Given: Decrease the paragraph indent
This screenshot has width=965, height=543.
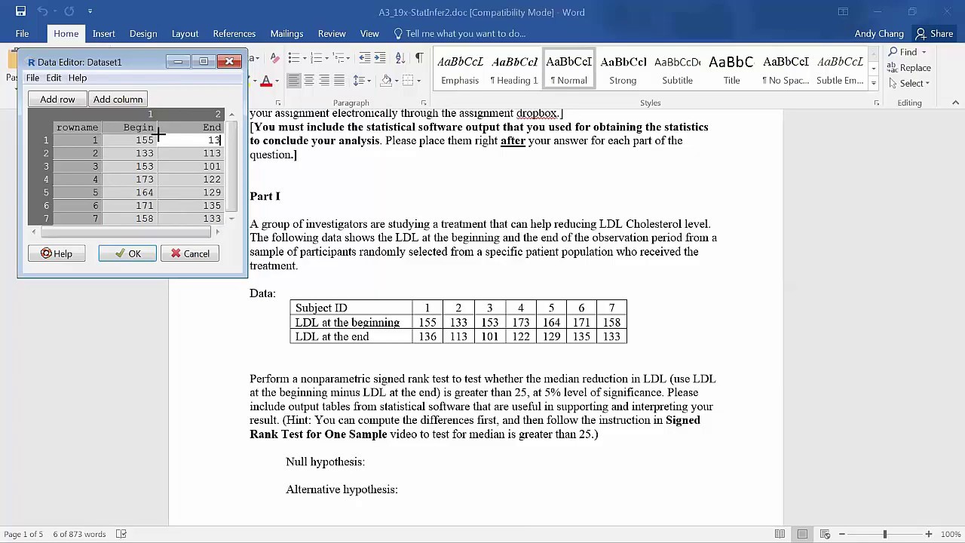Looking at the screenshot, I should click(x=365, y=58).
